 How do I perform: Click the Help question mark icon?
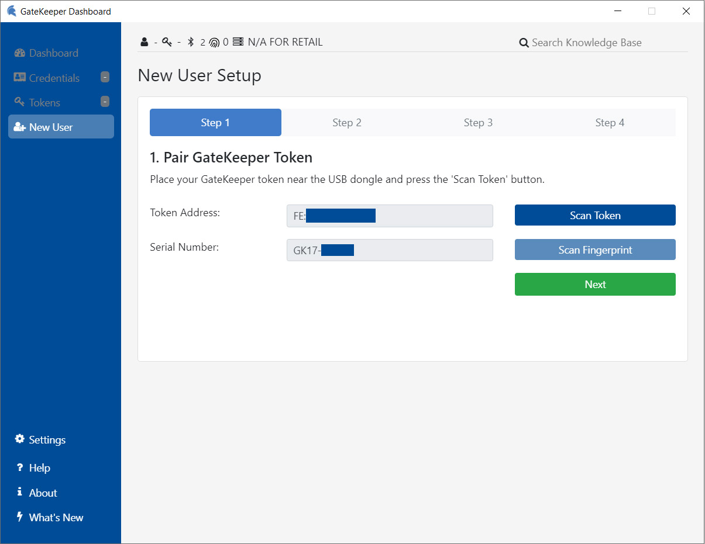pos(20,467)
